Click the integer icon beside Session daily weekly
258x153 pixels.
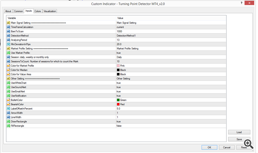click(x=8, y=57)
